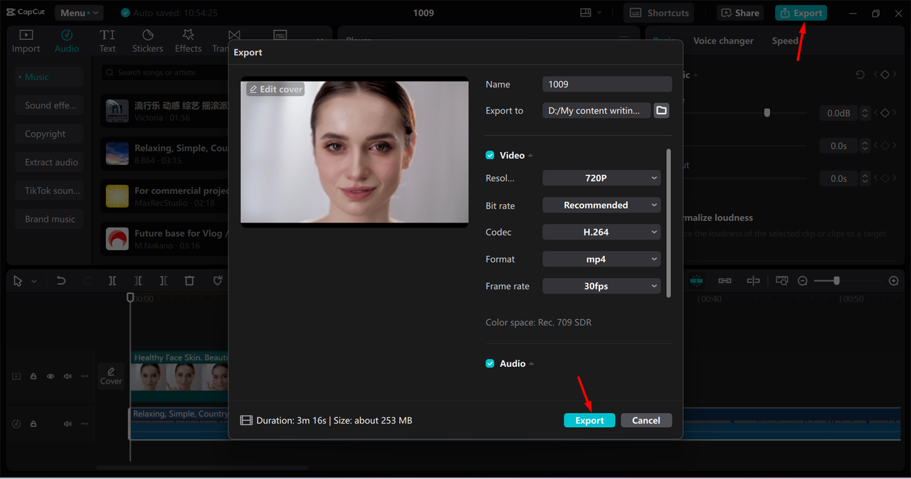Select Copyright in audio sidebar
The image size is (911, 479).
click(x=50, y=134)
